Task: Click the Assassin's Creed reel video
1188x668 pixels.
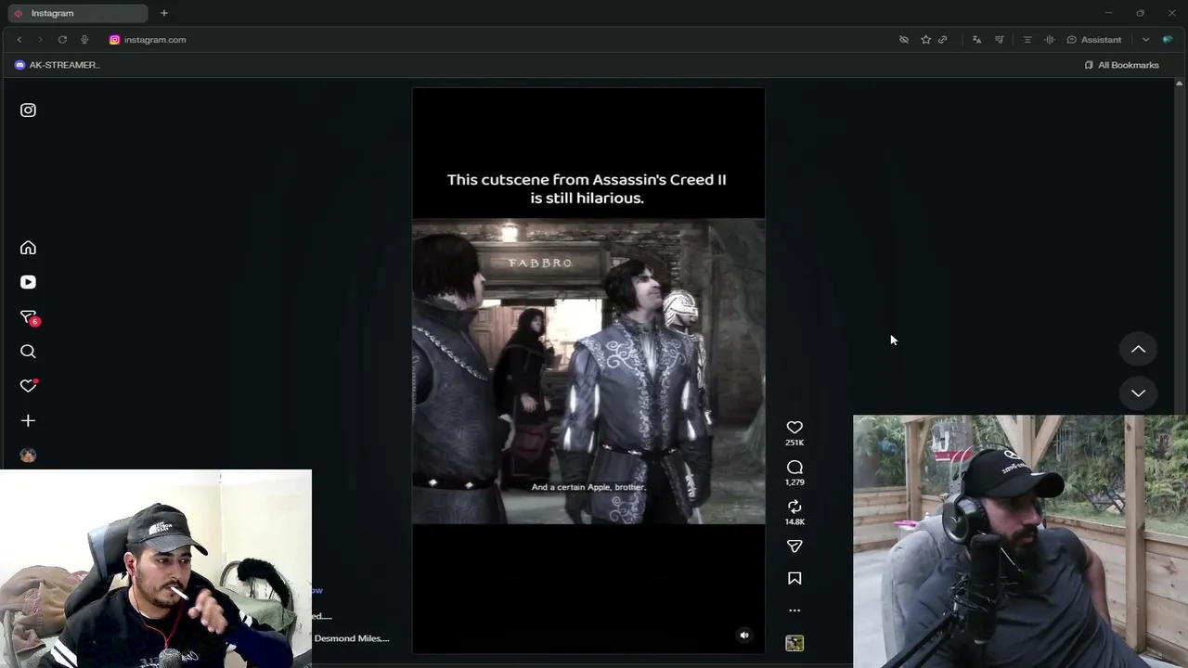Action: [x=588, y=371]
